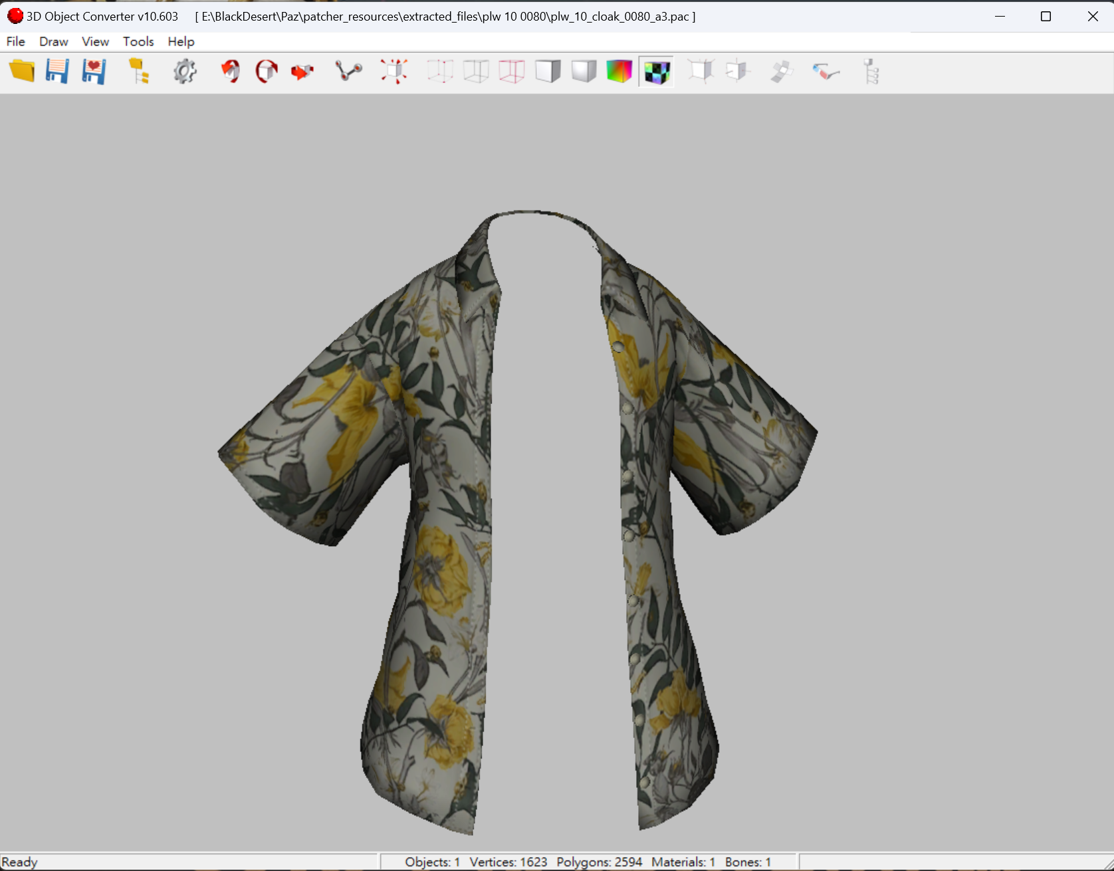Click the yellow folder Open file icon
Viewport: 1114px width, 871px height.
pyautogui.click(x=22, y=71)
